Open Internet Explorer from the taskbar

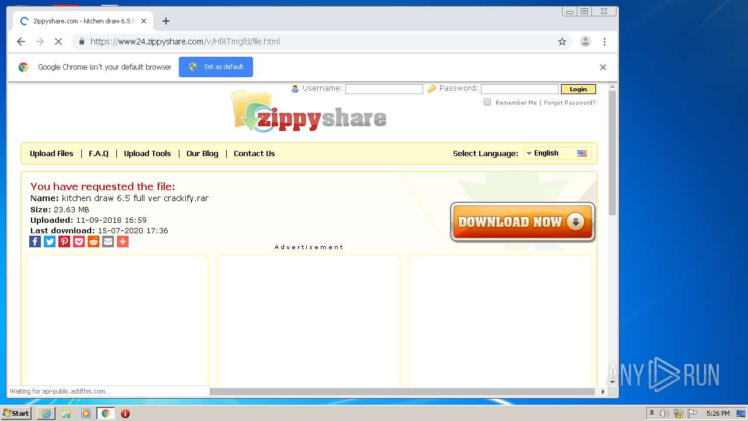tap(46, 413)
